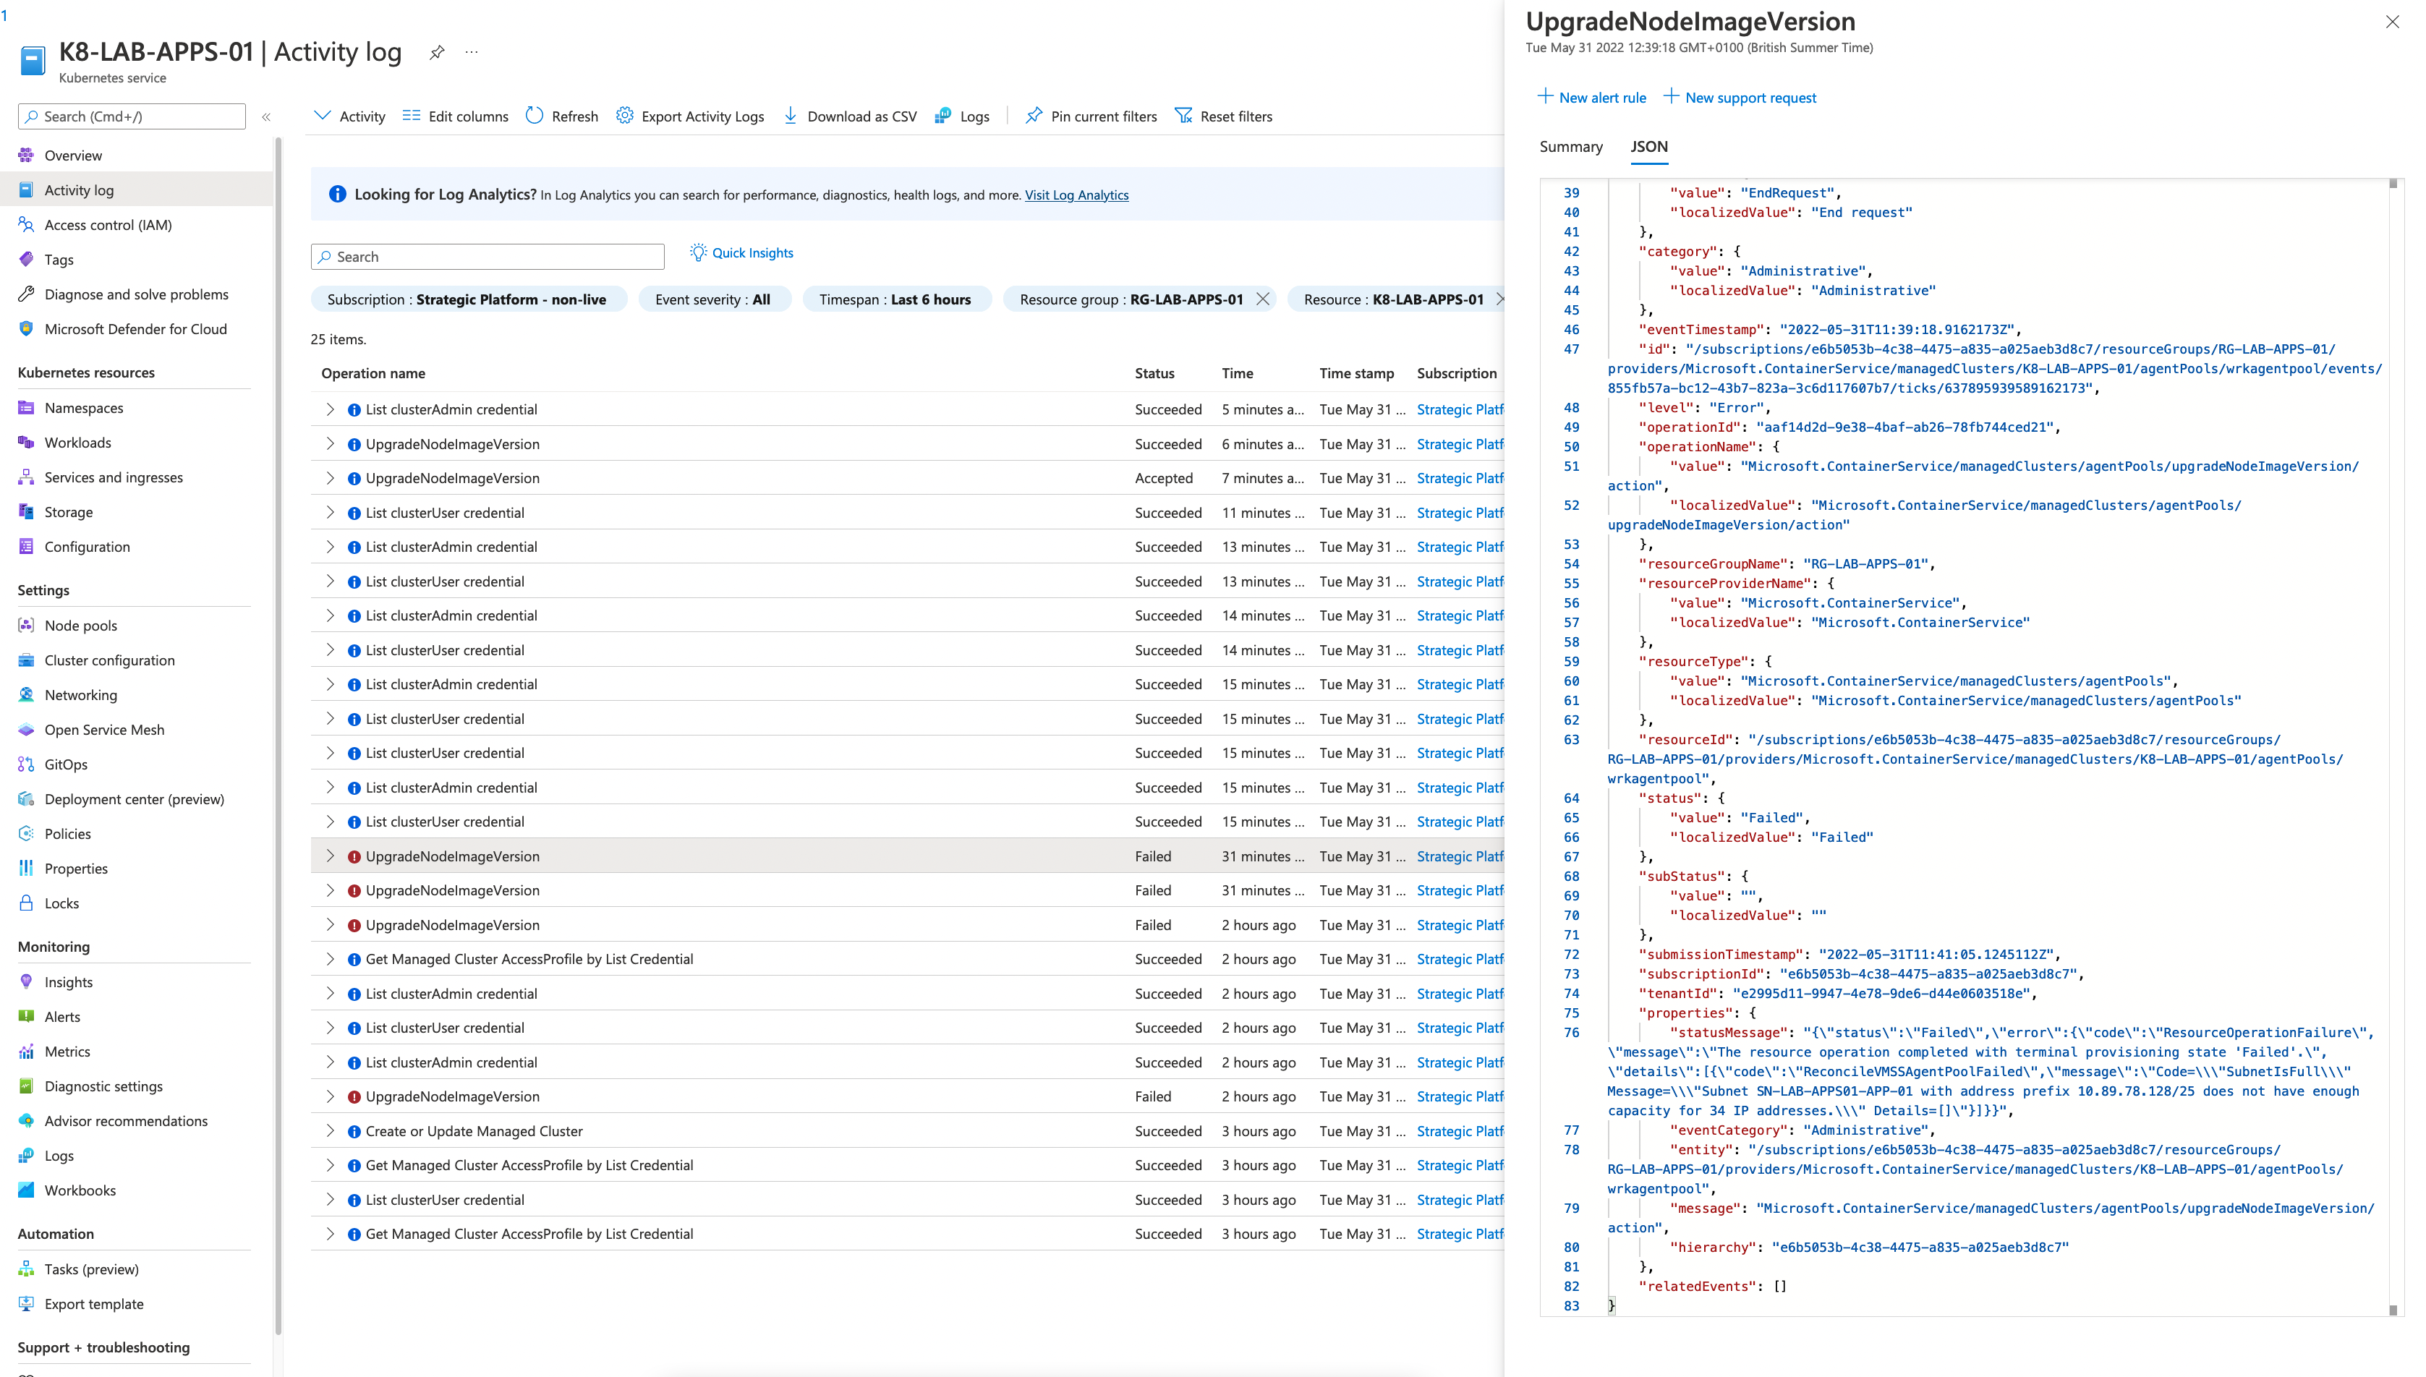
Task: Select the JSON tab in details panel
Action: coord(1648,147)
